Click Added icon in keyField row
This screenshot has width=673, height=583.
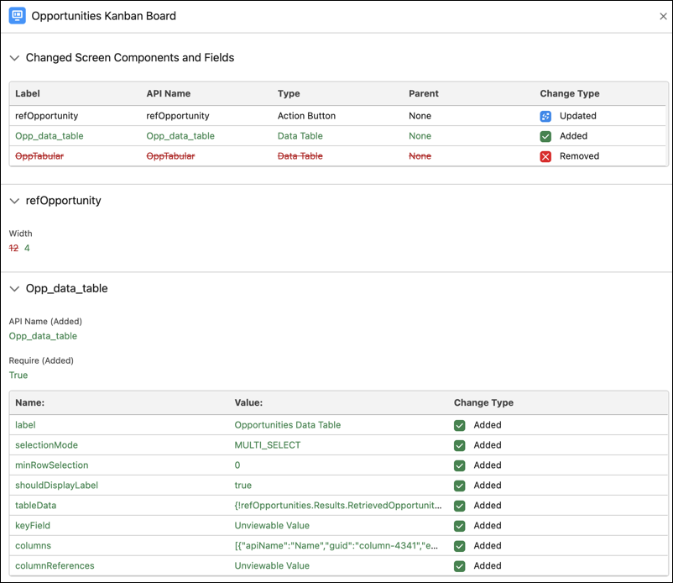pos(459,526)
